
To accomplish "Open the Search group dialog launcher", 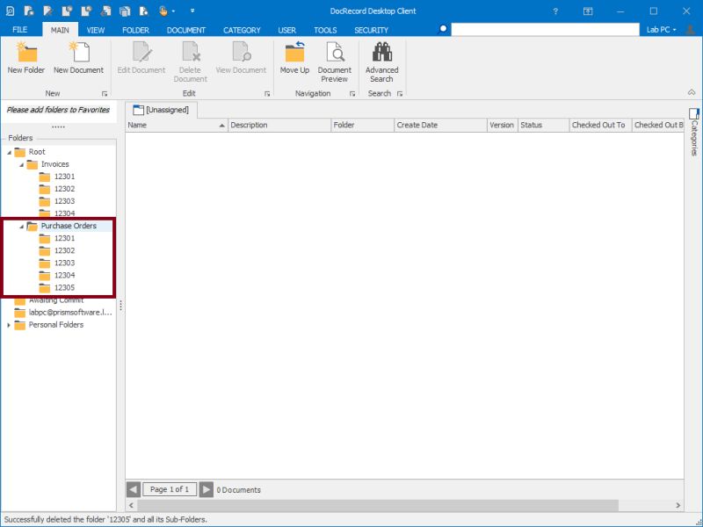I will [400, 94].
